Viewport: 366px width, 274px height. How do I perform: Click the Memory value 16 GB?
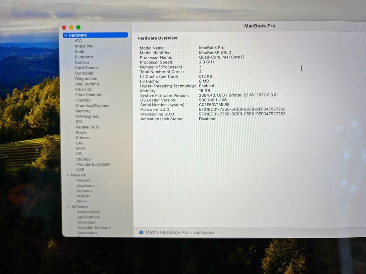pyautogui.click(x=204, y=90)
